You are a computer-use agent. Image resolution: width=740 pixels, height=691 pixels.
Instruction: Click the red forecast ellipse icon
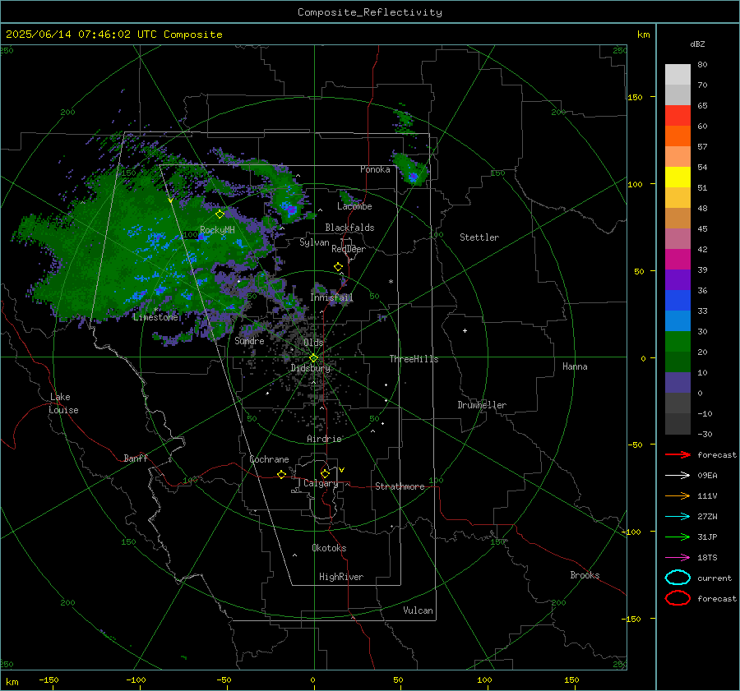678,598
